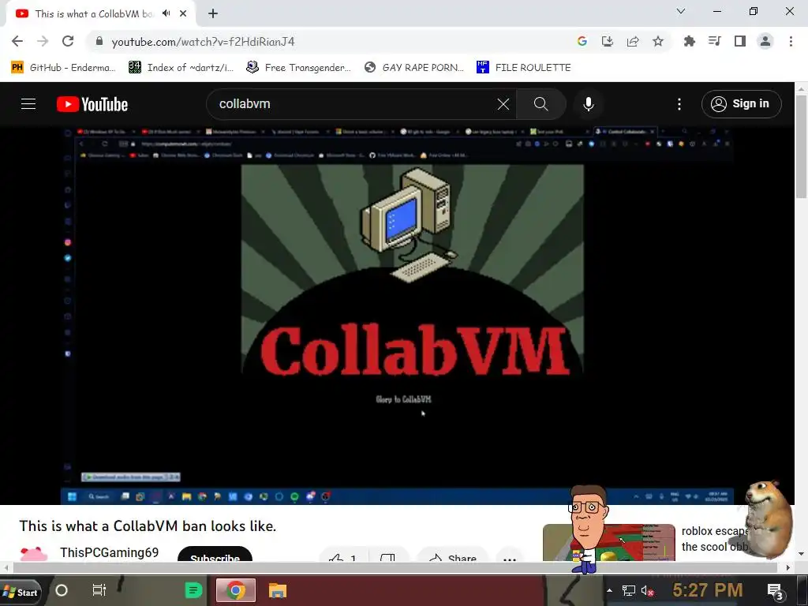
Task: Run search with the magnifier button
Action: click(541, 104)
